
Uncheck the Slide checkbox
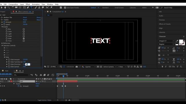(x=24, y=38)
